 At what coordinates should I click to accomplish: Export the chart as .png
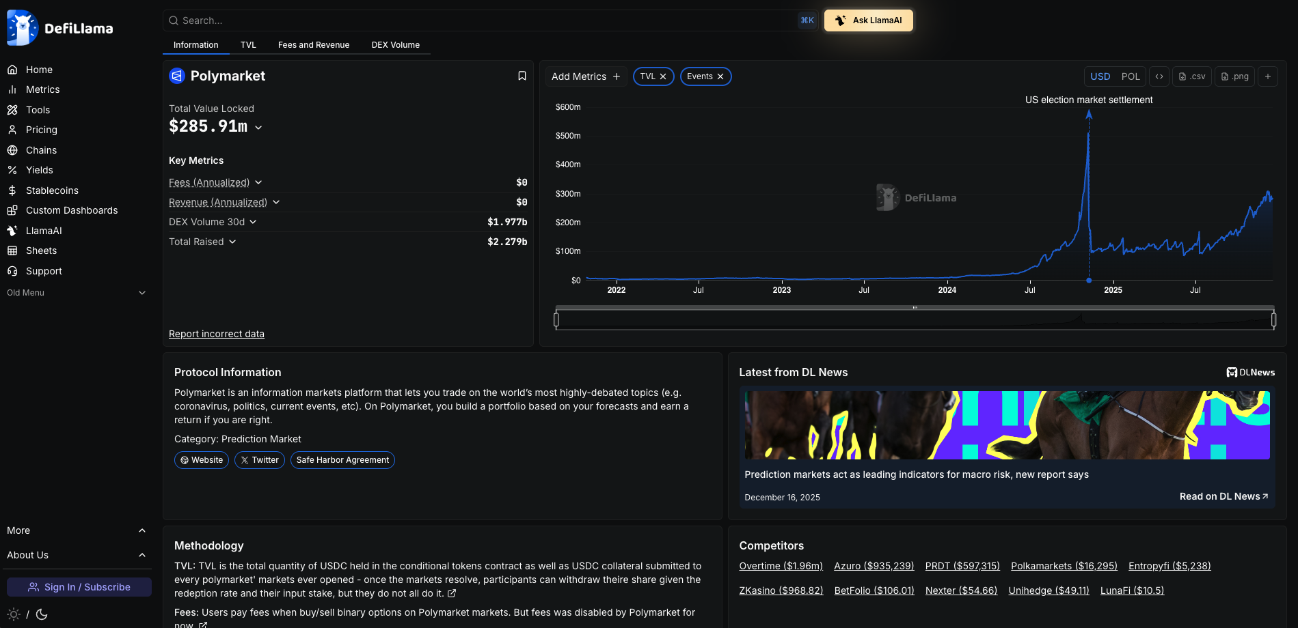(1234, 76)
